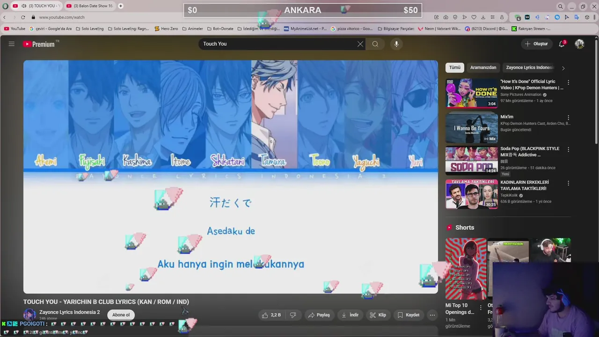
Task: Expand the Bot+Donate bookmark folder
Action: pos(220,29)
